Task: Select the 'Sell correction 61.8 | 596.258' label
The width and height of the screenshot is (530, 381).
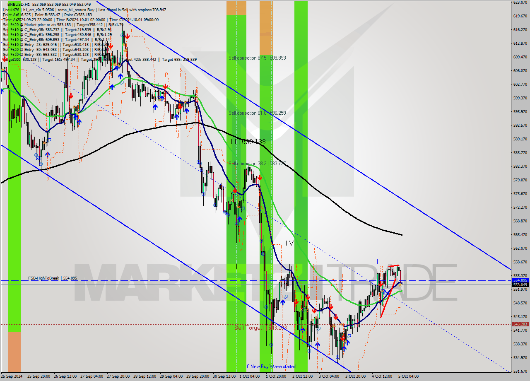Action: pyautogui.click(x=257, y=113)
